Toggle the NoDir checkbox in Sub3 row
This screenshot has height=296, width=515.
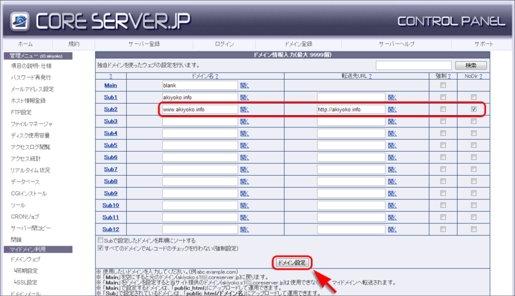coord(474,121)
